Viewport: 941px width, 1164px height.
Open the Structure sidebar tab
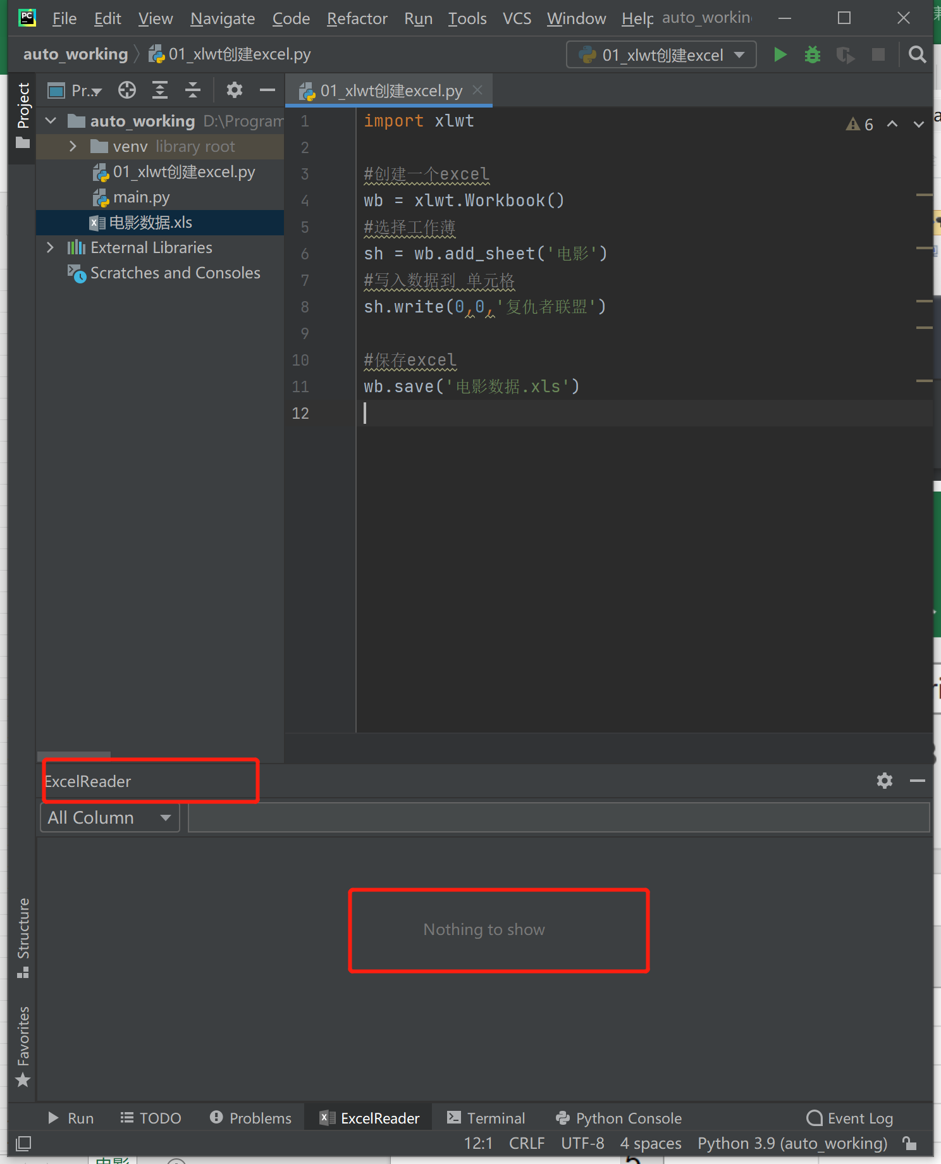point(23,938)
